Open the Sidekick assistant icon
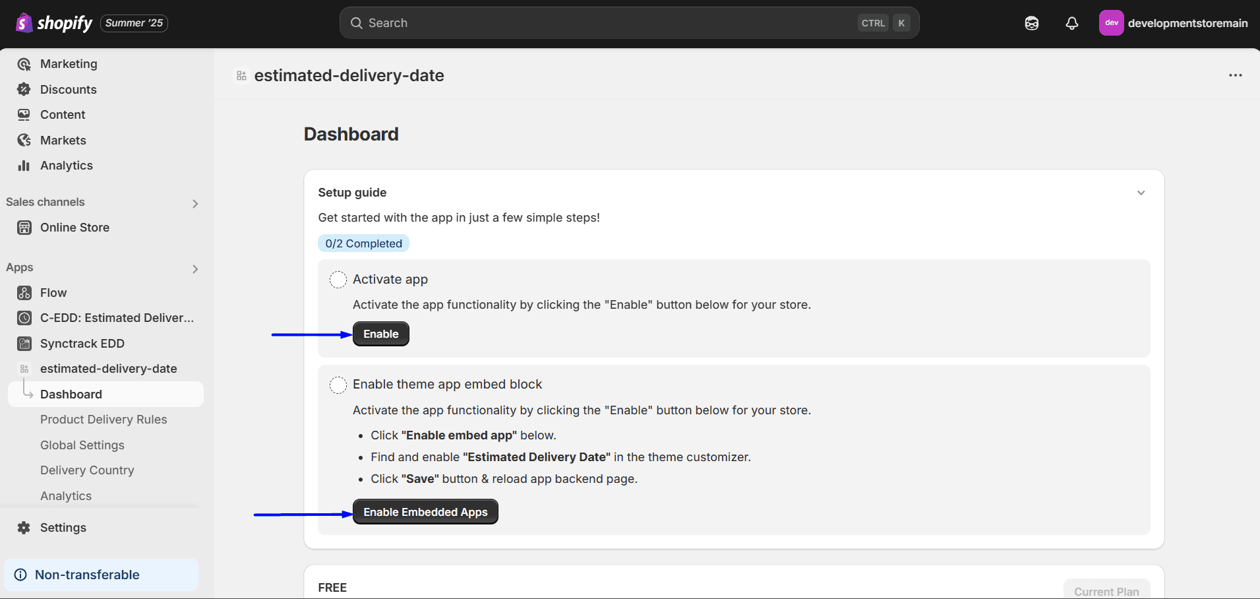This screenshot has height=599, width=1260. pos(1032,23)
